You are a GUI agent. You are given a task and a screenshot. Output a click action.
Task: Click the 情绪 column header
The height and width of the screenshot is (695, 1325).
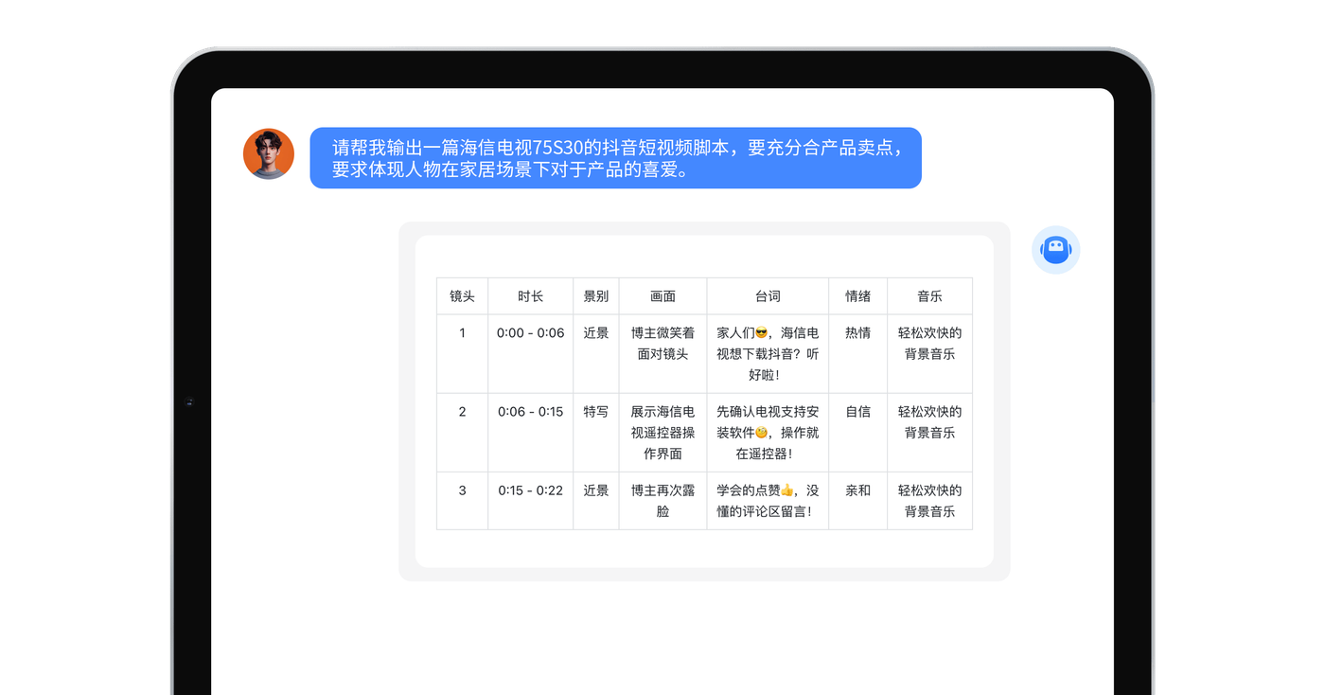[857, 296]
